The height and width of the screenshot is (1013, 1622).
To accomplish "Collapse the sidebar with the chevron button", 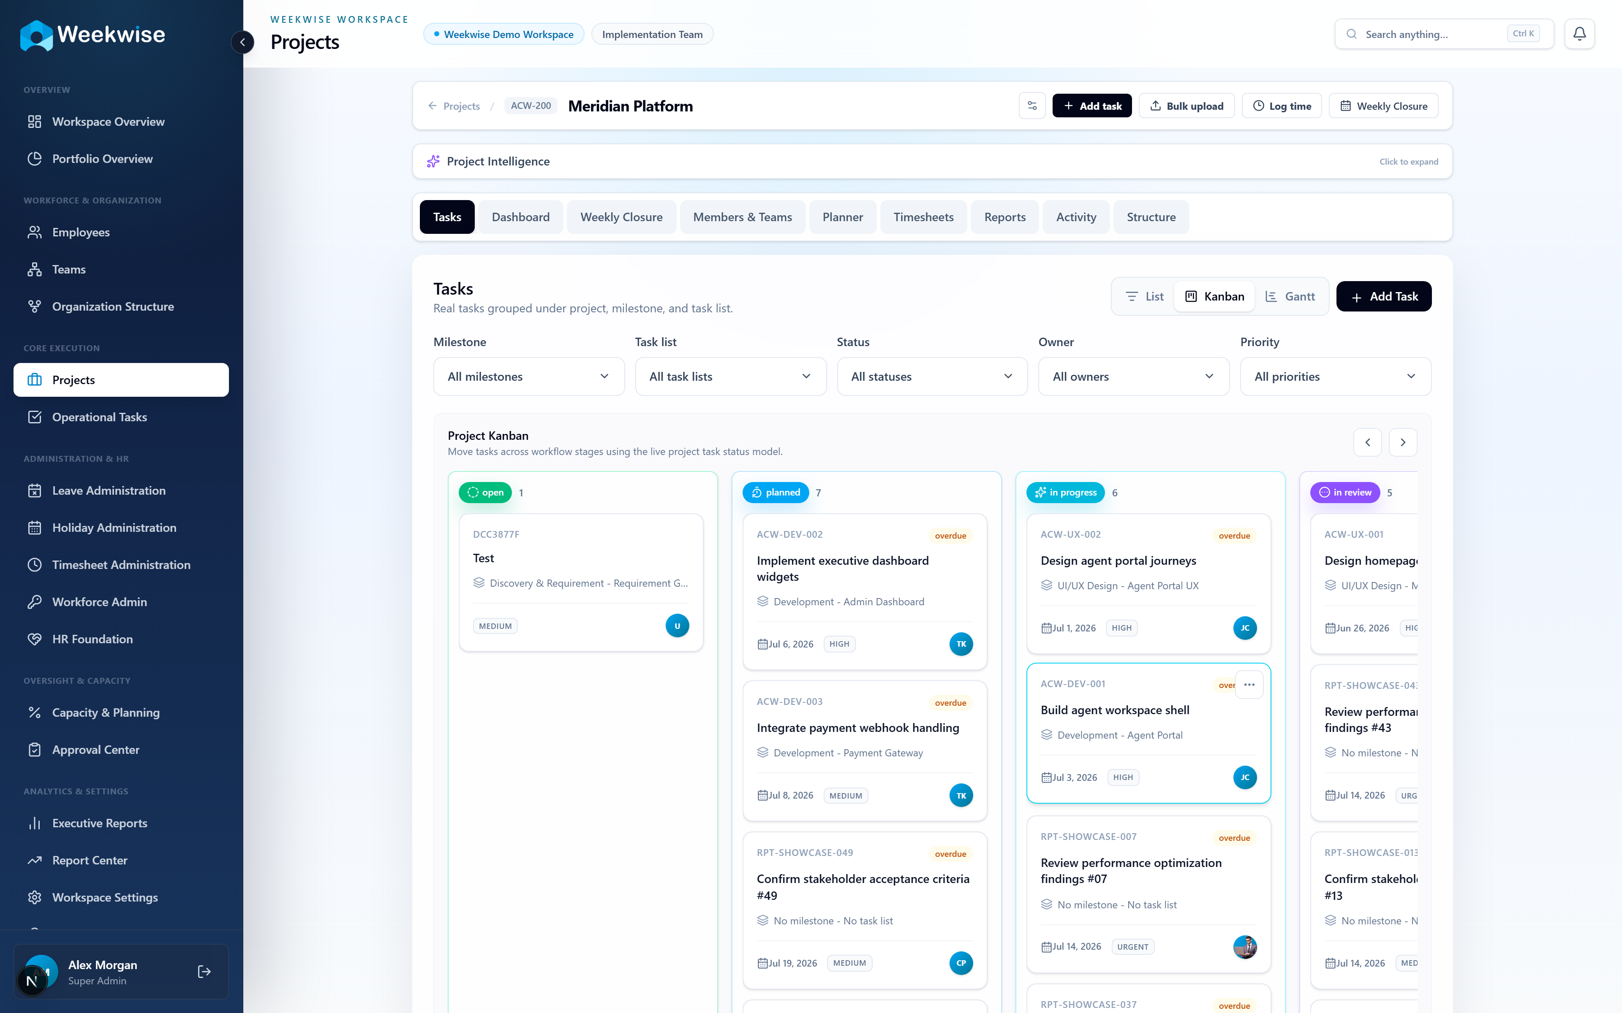I will click(242, 42).
